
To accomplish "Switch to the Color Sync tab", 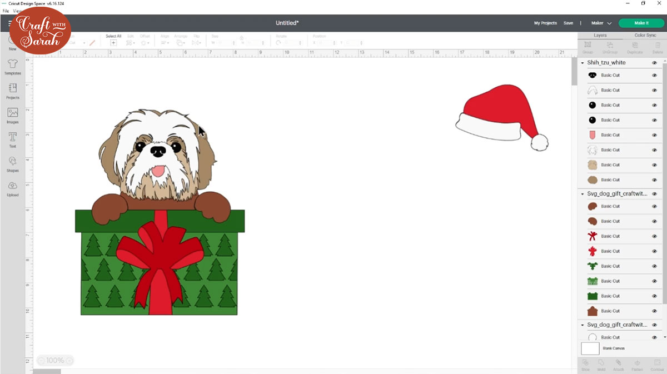I will point(645,35).
